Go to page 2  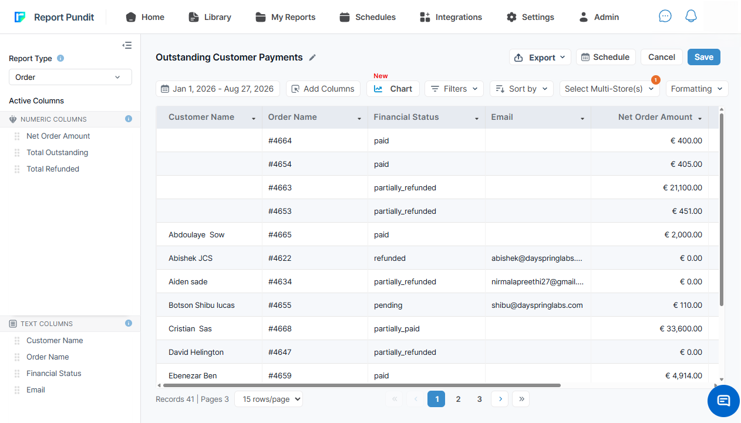coord(458,399)
